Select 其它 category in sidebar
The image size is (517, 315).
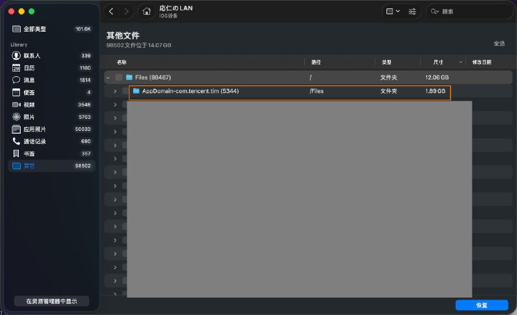[52, 166]
